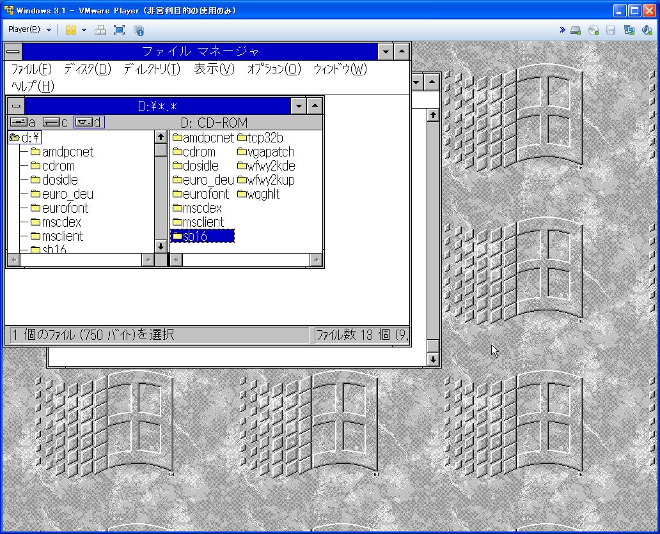Screen dimensions: 660x534
Task: Open ファイル(F) menu
Action: (31, 69)
